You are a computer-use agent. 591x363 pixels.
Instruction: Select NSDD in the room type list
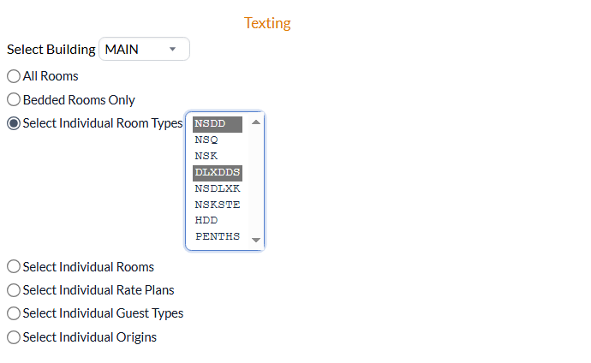click(218, 124)
